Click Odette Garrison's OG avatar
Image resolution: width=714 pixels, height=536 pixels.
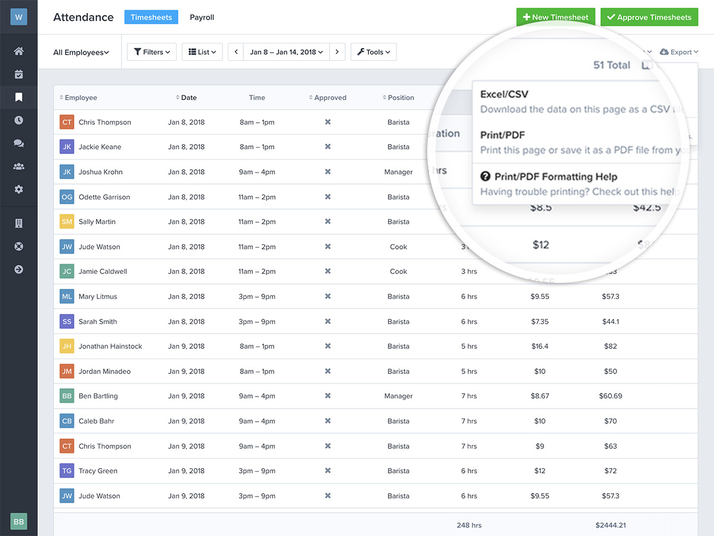pyautogui.click(x=67, y=197)
